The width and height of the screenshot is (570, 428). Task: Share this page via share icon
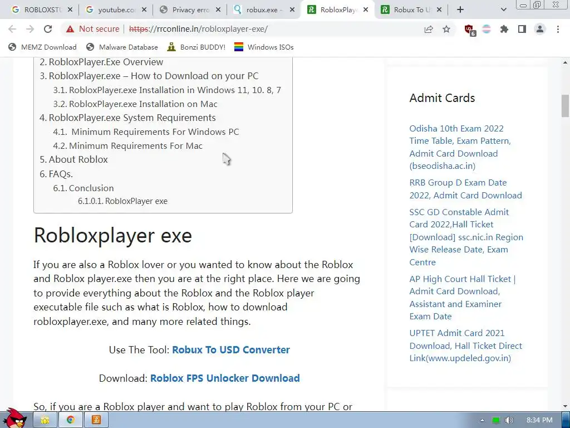(429, 29)
